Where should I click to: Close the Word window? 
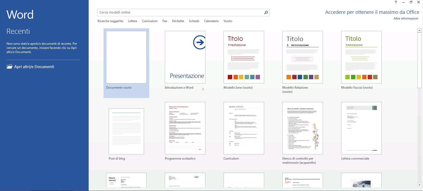[x=419, y=2]
